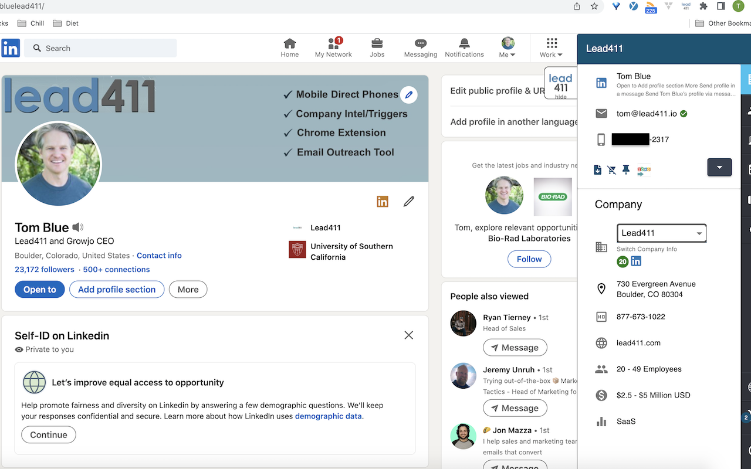View LinkedIn Notifications

click(464, 47)
